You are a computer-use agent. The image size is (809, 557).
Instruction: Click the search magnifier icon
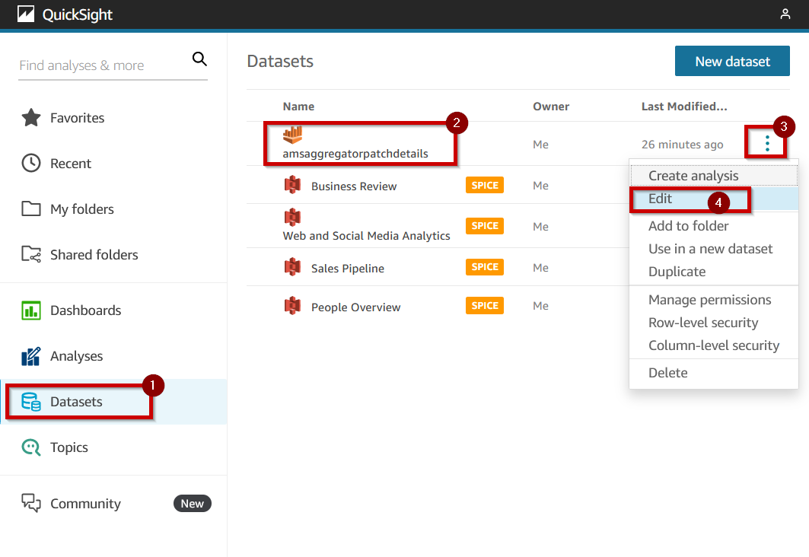199,59
